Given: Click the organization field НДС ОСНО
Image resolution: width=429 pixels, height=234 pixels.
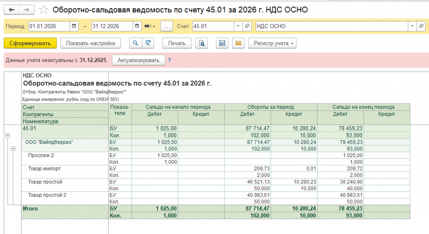Looking at the screenshot, I should pyautogui.click(x=332, y=26).
